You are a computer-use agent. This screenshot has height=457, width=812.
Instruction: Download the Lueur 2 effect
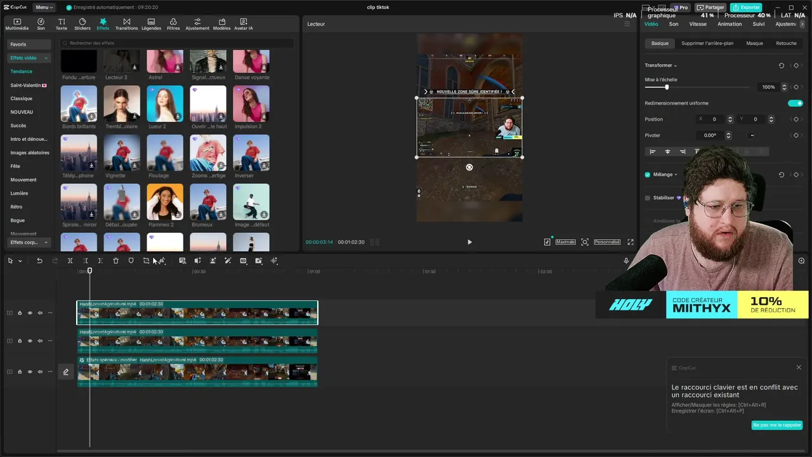178,116
